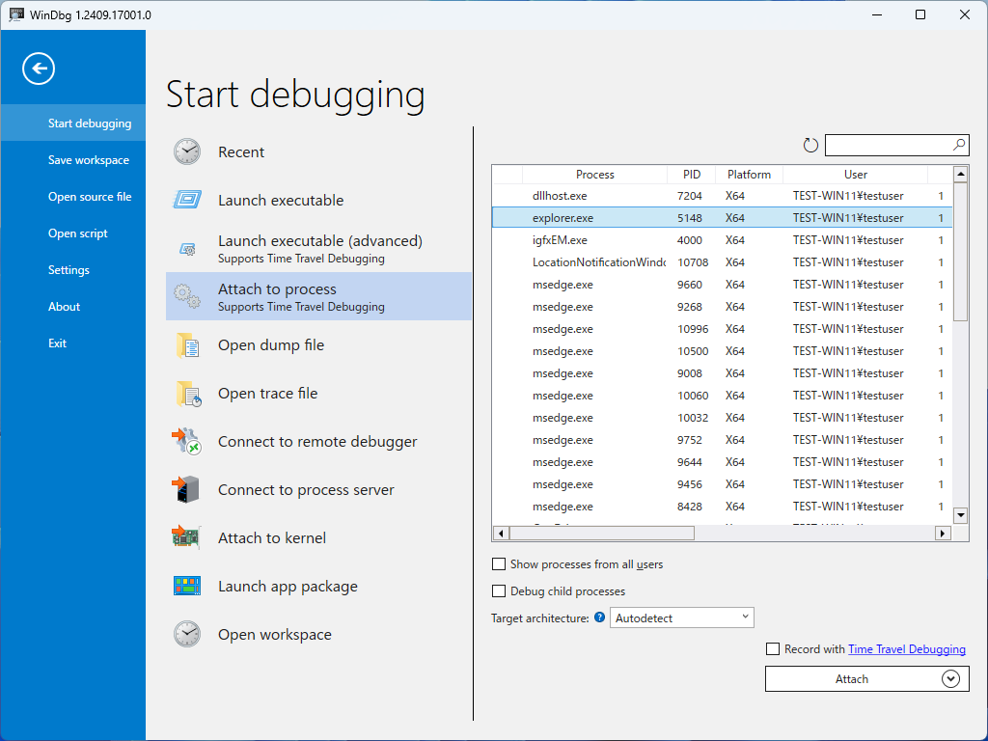Click the vertical scrollbar thumb of process list

point(960,252)
